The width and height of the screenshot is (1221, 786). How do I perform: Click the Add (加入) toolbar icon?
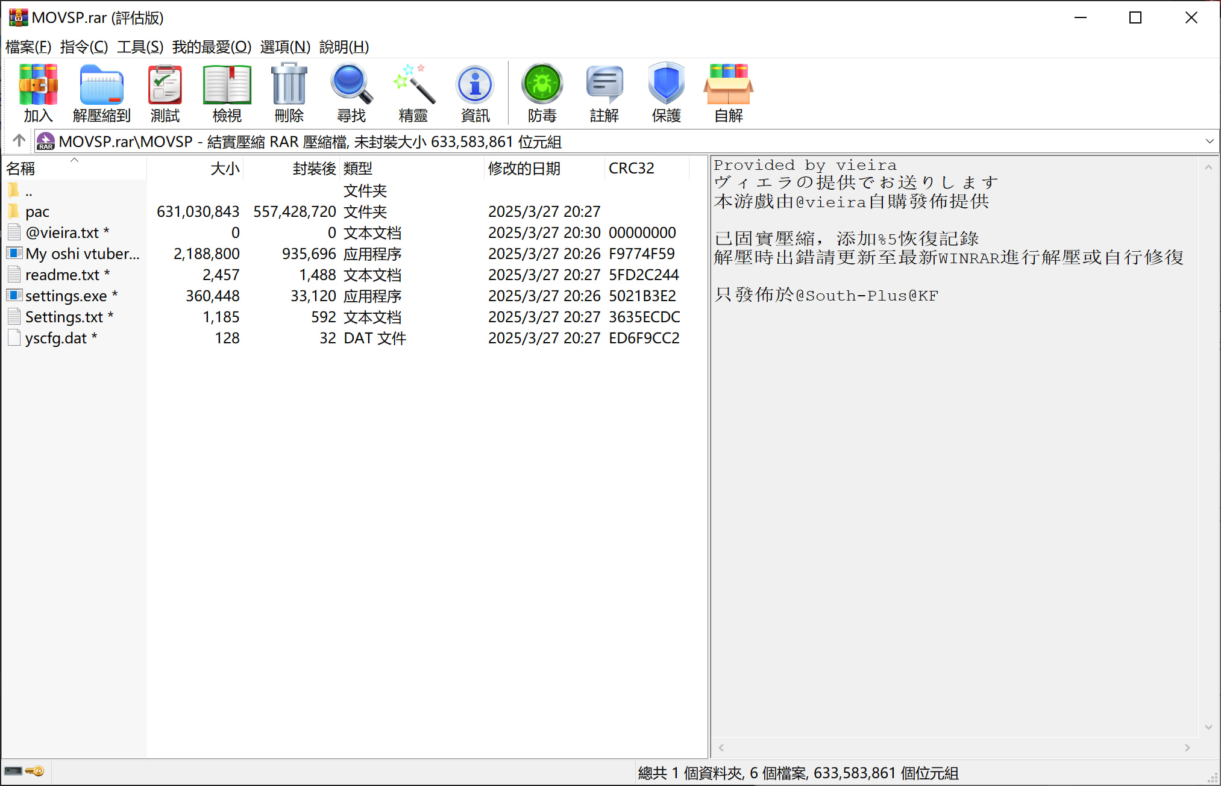point(38,92)
